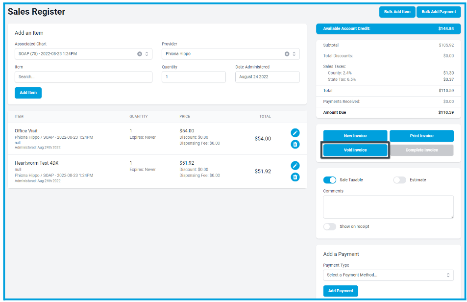Viewport: 467px width, 302px height.
Task: Click the Payments Received label
Action: click(342, 101)
